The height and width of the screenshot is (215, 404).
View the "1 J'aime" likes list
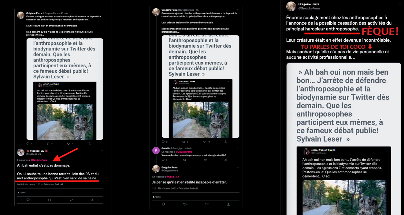156,197
